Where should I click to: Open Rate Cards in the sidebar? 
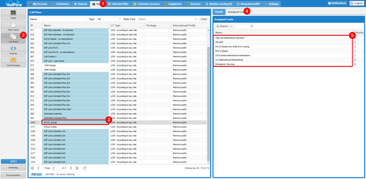[x=13, y=26]
